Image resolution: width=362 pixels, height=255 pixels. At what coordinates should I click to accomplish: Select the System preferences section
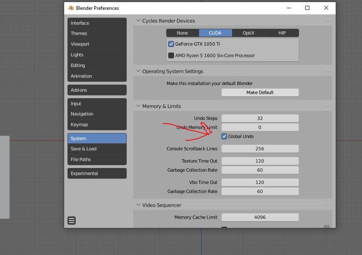pyautogui.click(x=97, y=138)
